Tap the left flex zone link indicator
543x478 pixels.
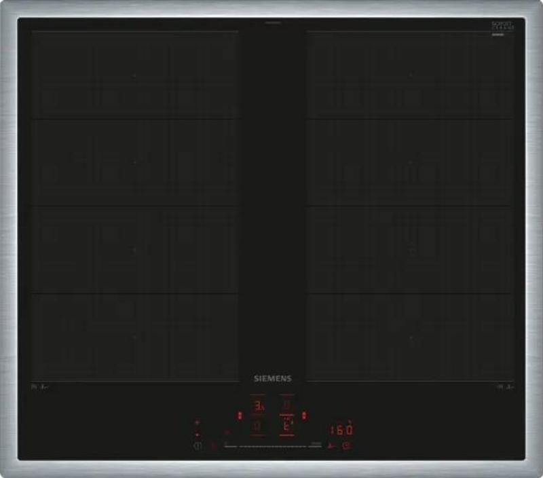coord(239,416)
